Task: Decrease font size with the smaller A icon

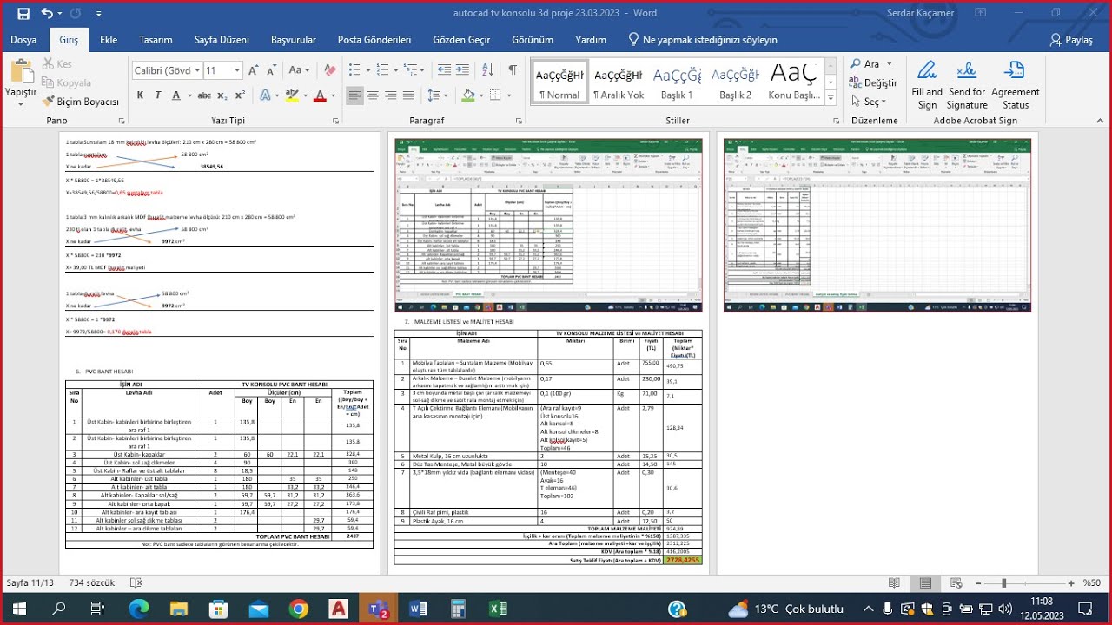Action: click(272, 70)
